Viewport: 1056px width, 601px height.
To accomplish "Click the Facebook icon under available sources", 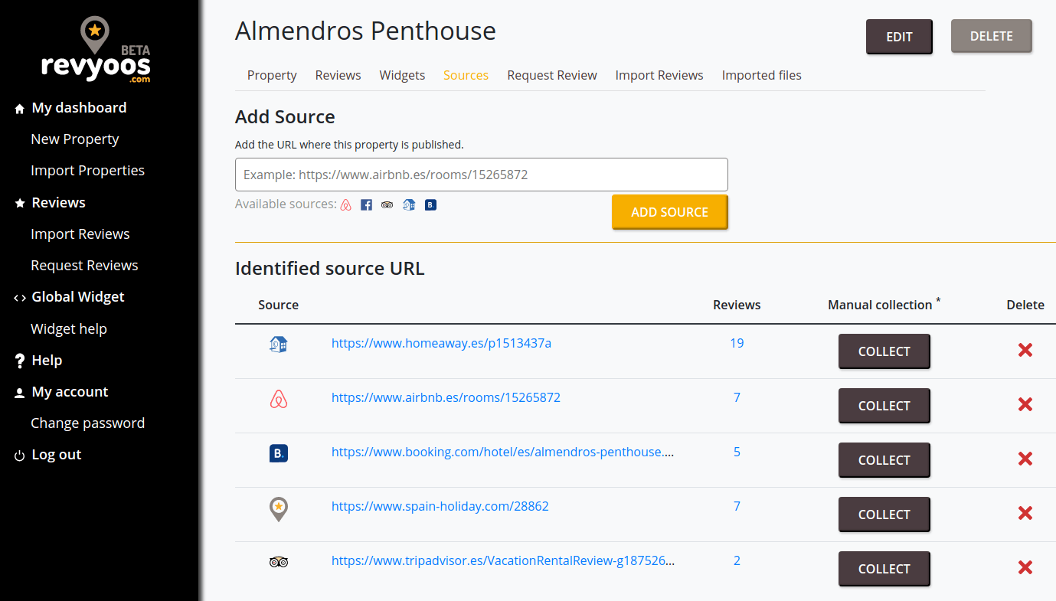I will (366, 205).
